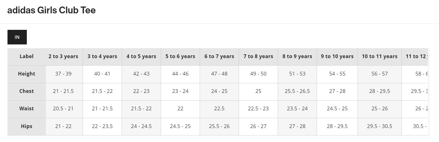
Task: Click the adidas Girls Club Tee heading
Action: (51, 10)
